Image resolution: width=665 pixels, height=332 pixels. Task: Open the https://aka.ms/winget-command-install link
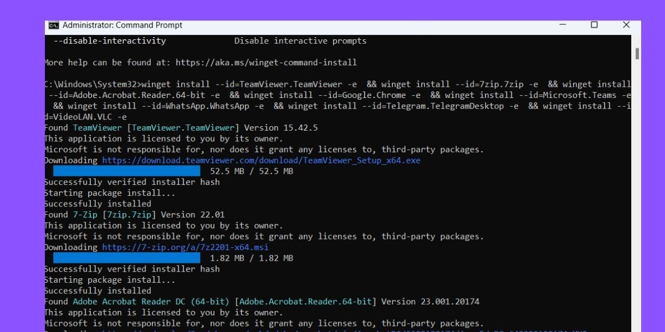coord(266,63)
